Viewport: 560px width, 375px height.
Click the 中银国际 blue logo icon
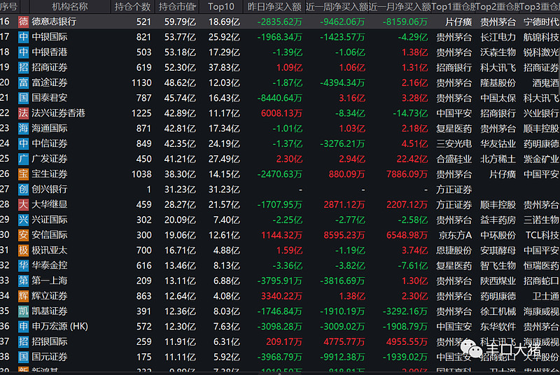click(x=24, y=37)
